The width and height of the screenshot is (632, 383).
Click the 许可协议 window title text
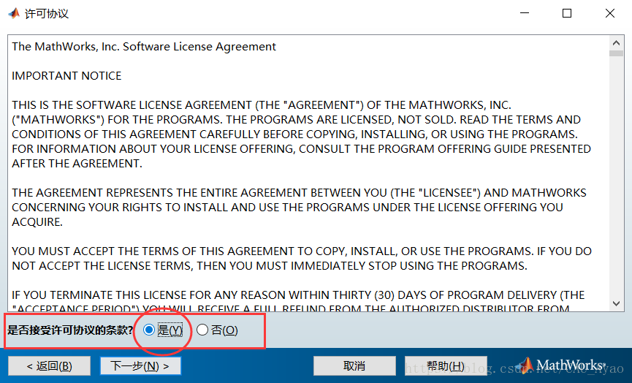pyautogui.click(x=47, y=14)
